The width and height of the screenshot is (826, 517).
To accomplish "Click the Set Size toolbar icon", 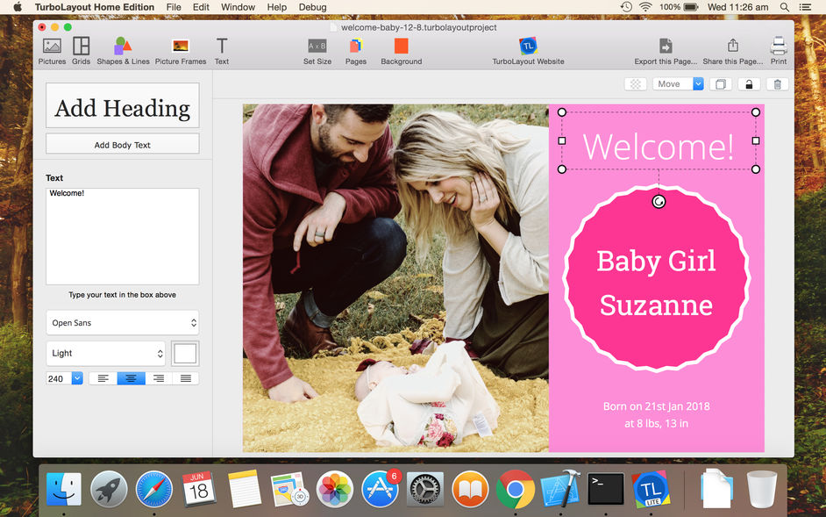I will (x=317, y=51).
